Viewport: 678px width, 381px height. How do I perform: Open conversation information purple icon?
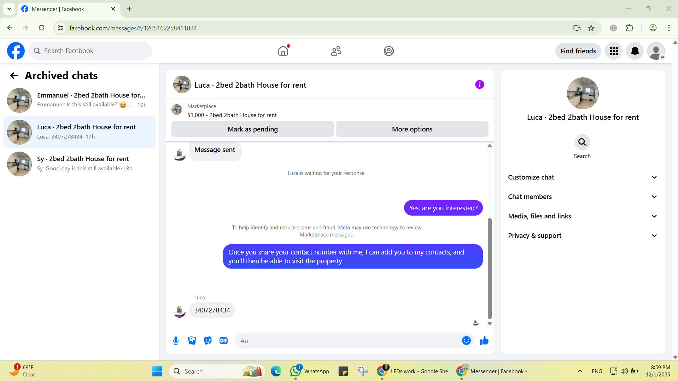tap(480, 84)
